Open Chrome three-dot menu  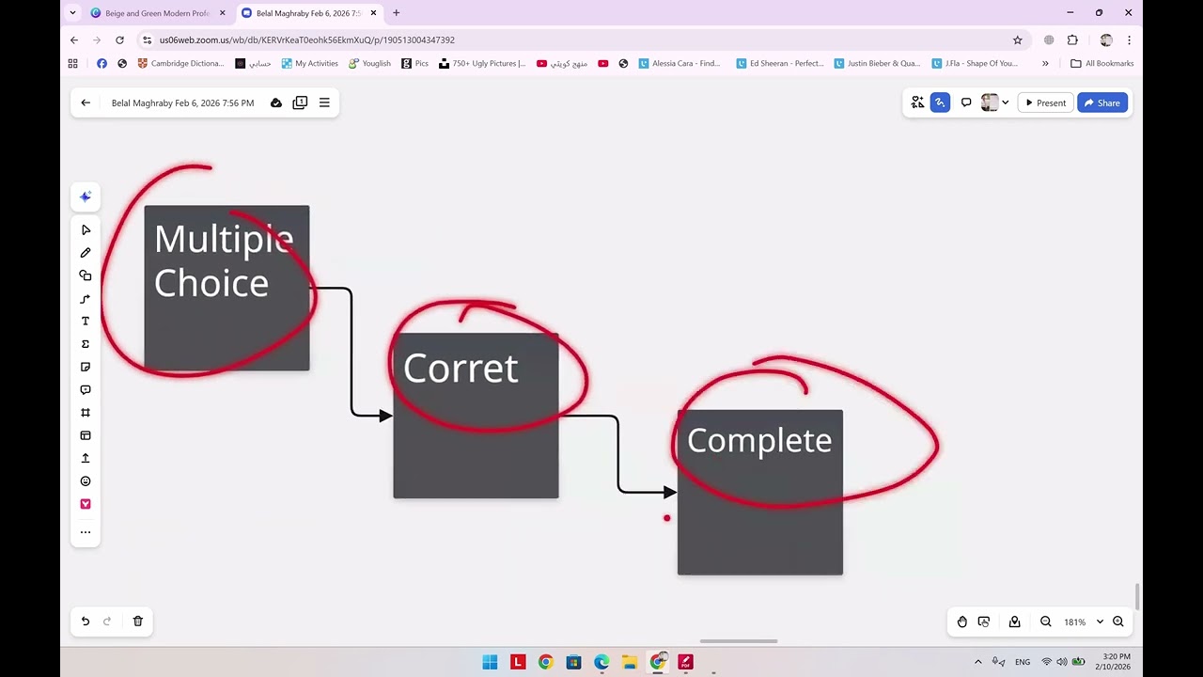tap(1129, 40)
